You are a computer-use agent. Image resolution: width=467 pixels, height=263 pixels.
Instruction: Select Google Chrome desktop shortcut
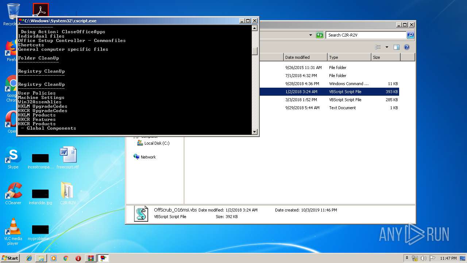coord(12,89)
